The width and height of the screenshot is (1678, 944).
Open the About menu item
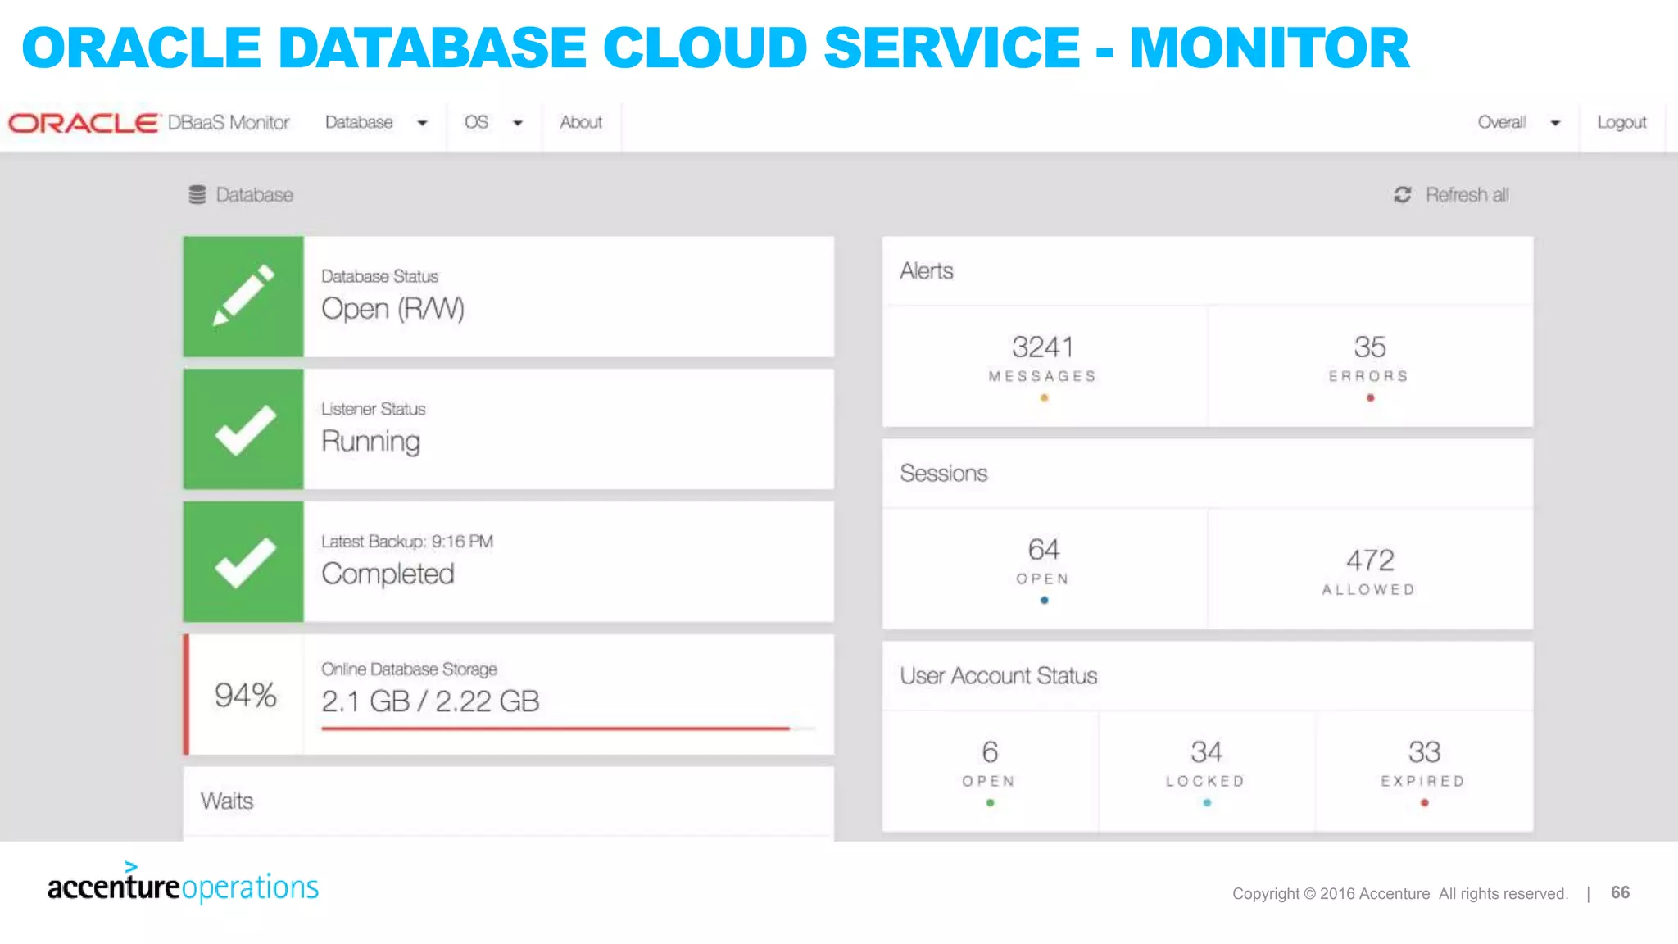pos(581,123)
